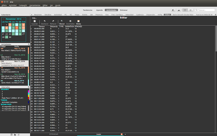217x136 pixels.
Task: Collapse the RITMO PICO interval group
Action: (x=6, y=104)
